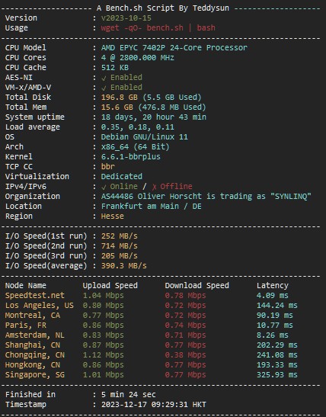Select the AMD EPYC 7402P CPU model text

pos(174,47)
